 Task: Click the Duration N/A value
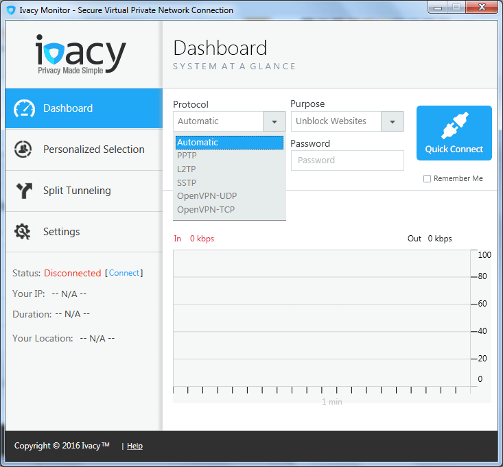(73, 314)
